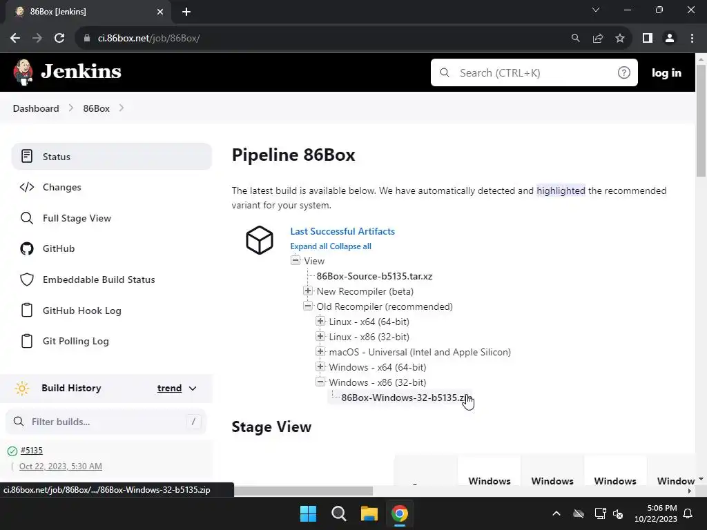Open the Chrome three-dot menu
Screen dimensions: 707x530
click(692, 39)
